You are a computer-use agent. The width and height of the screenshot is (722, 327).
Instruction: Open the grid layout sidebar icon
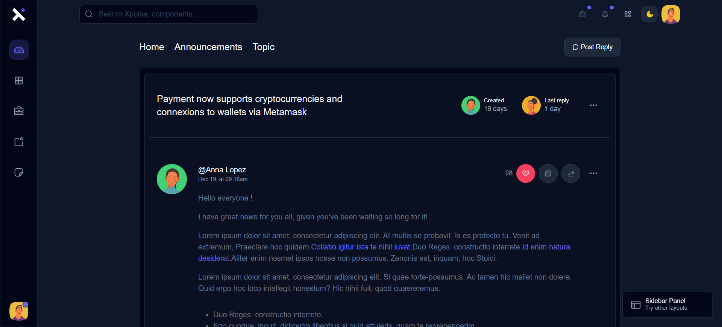point(19,81)
